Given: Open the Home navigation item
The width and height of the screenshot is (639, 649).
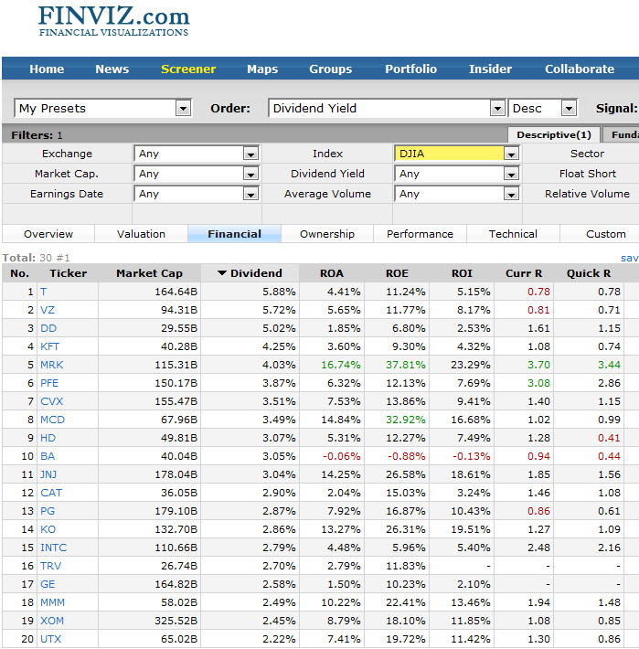Looking at the screenshot, I should click(47, 69).
